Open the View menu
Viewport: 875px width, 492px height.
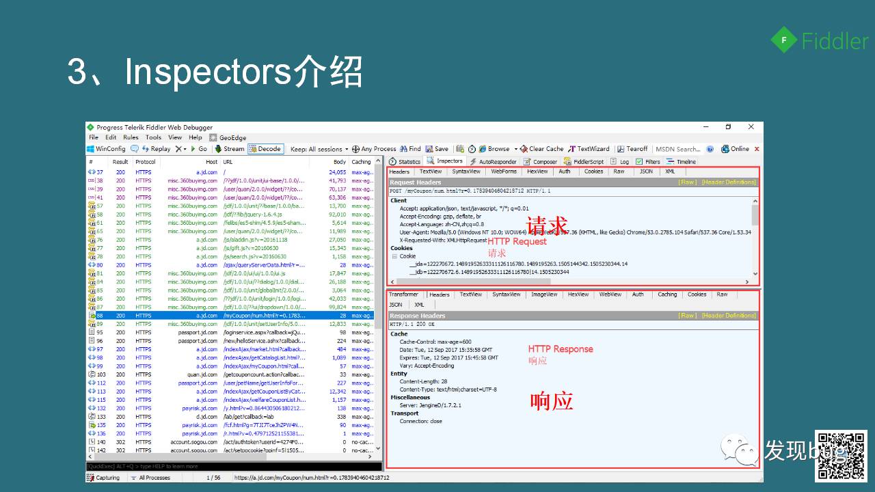pyautogui.click(x=175, y=137)
